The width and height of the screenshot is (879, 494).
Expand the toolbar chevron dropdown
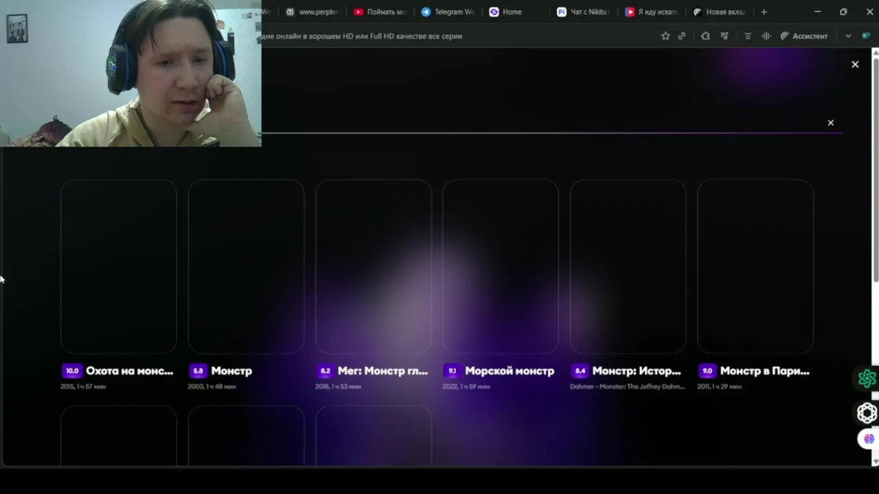[x=848, y=36]
